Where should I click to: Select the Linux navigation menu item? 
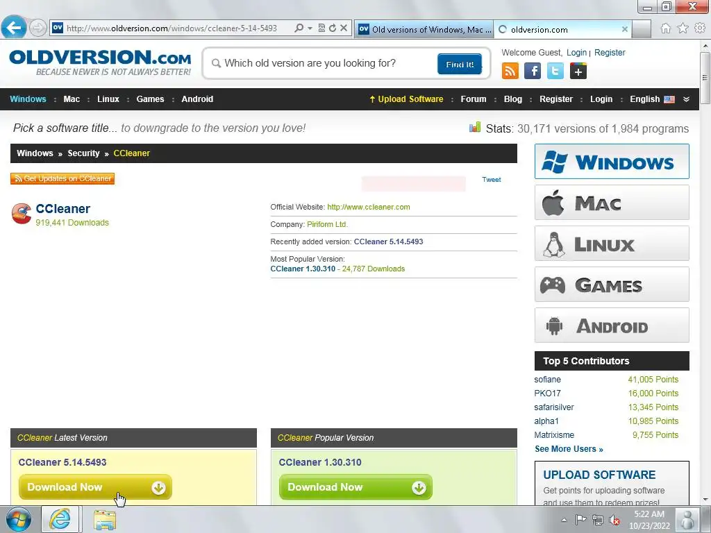(x=108, y=99)
